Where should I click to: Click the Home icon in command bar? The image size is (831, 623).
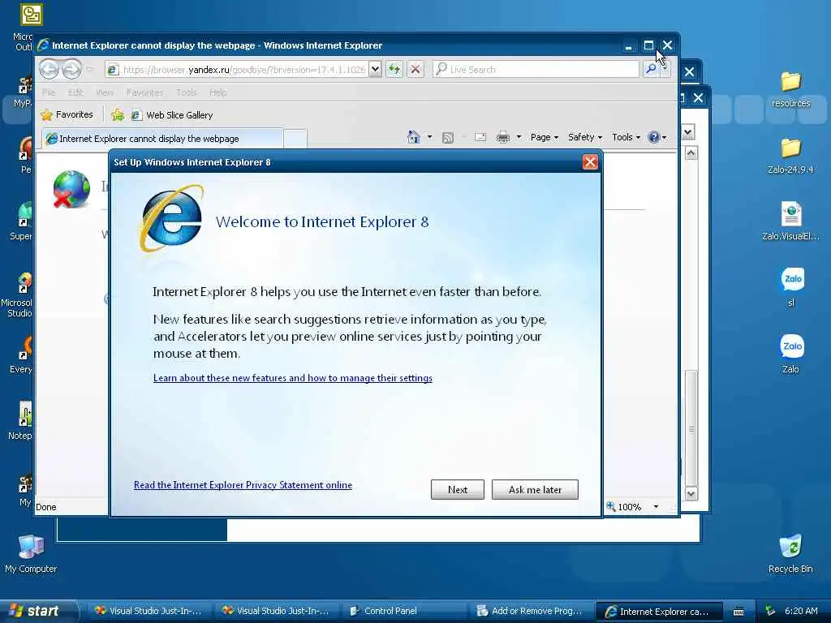413,137
